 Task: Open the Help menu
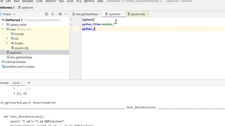point(100,1)
